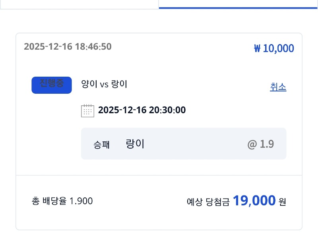Click the 원 unit after payout
The width and height of the screenshot is (318, 232).
(x=282, y=202)
